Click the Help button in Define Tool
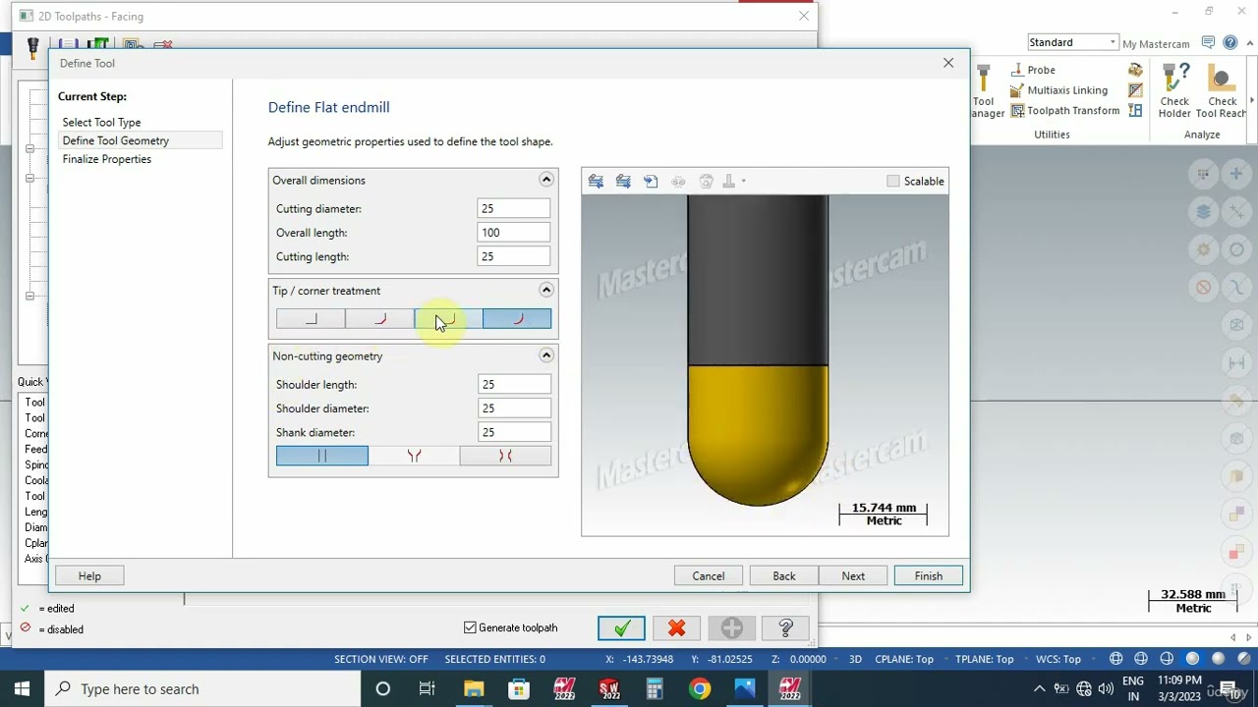The image size is (1258, 707). click(89, 576)
